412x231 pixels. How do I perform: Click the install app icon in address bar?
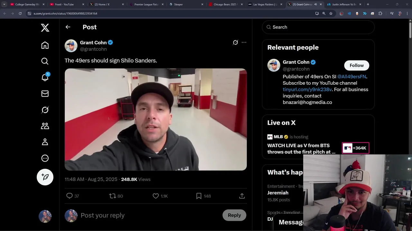[x=317, y=13]
